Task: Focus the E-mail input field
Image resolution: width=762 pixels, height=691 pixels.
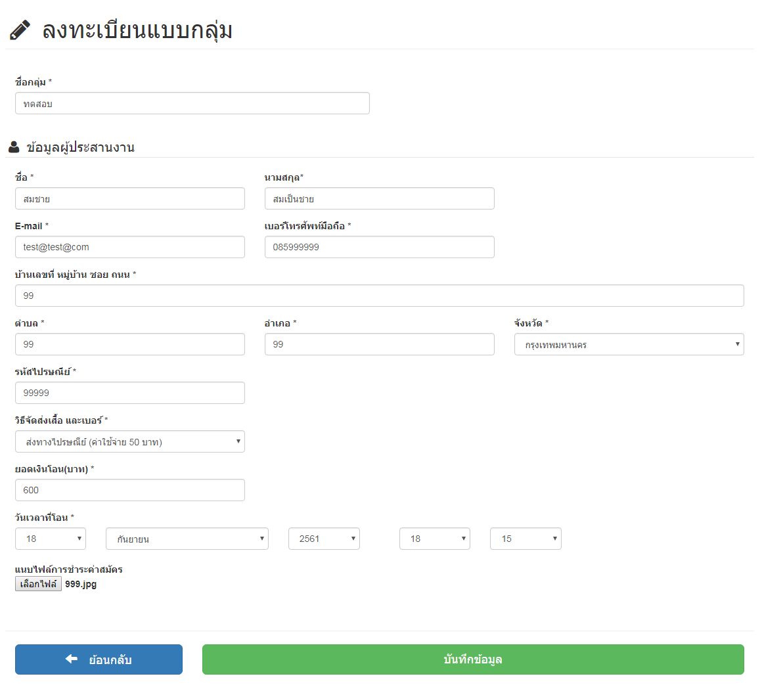Action: (129, 247)
